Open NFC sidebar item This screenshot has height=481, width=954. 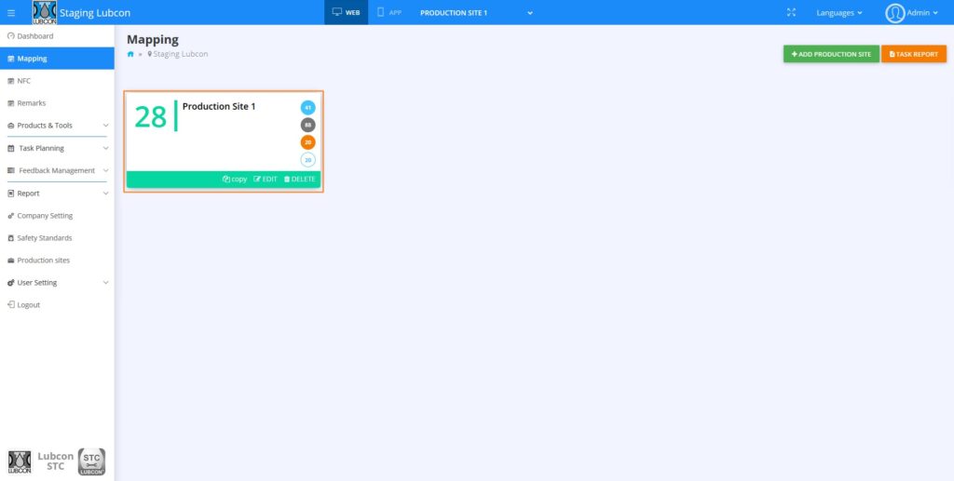click(x=57, y=81)
